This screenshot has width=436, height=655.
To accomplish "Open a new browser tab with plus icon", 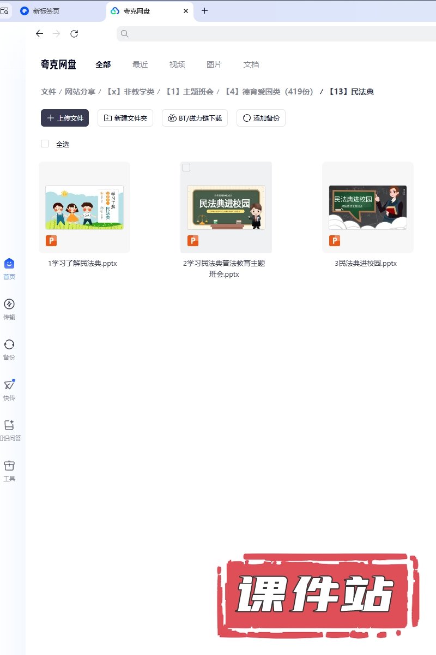I will (205, 11).
